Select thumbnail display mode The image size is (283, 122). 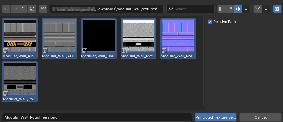coord(238,9)
